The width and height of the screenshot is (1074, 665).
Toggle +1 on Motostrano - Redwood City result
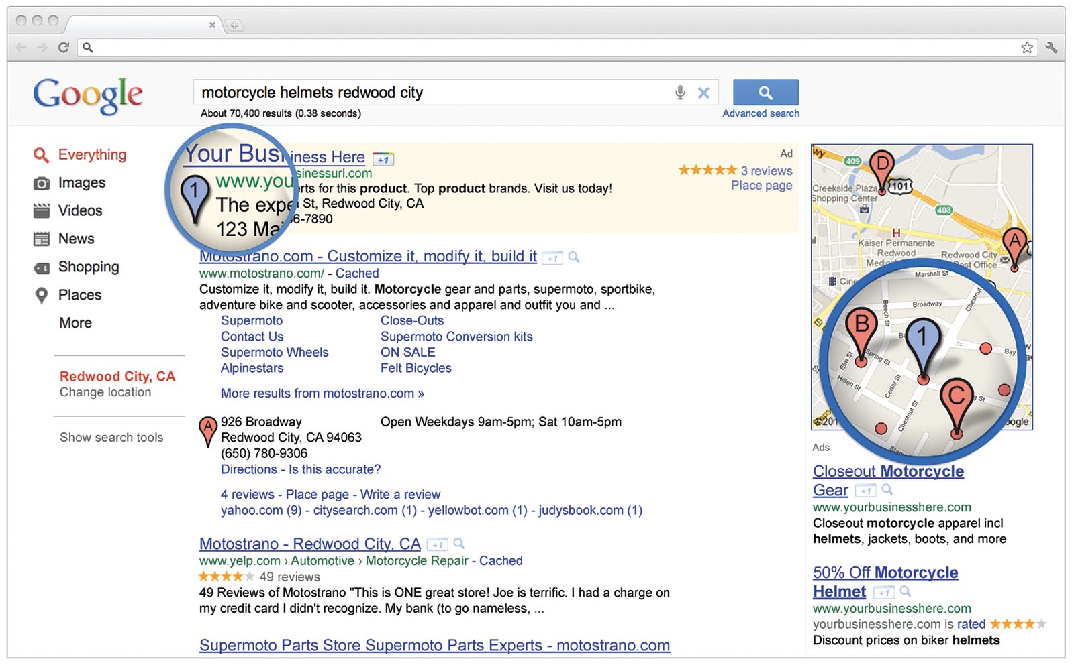click(x=438, y=545)
